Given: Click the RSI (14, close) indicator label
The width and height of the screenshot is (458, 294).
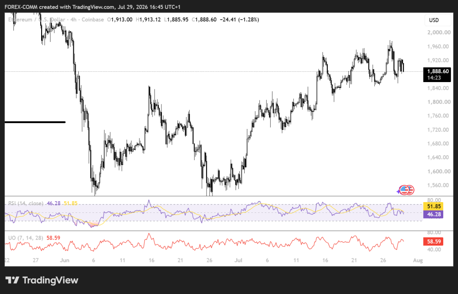Looking at the screenshot, I should 25,203.
